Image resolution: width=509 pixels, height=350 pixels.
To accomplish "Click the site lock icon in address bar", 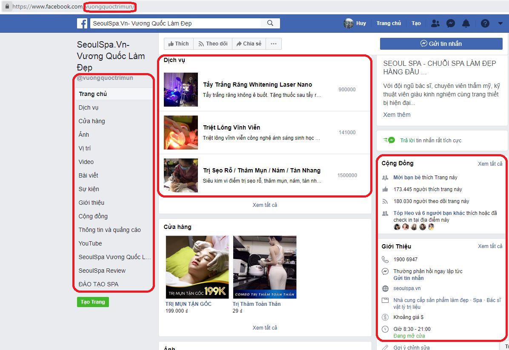I will pos(7,6).
